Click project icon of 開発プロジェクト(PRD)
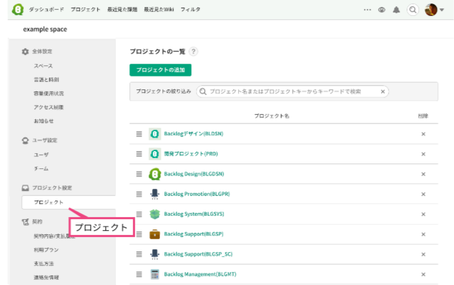The image size is (454, 285). click(155, 154)
